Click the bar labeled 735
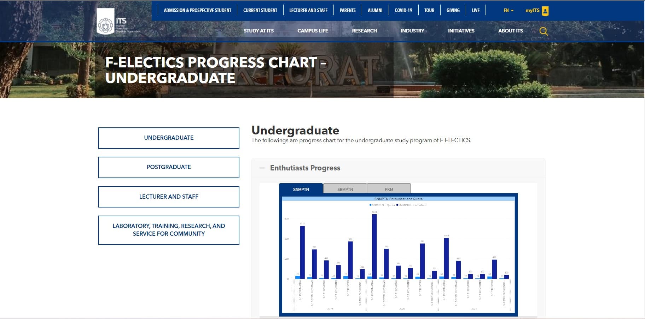The width and height of the screenshot is (645, 319). [x=314, y=264]
